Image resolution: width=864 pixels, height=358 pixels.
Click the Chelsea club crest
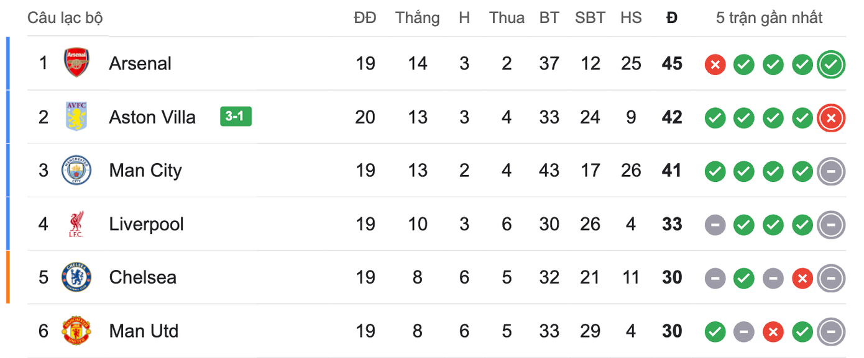click(x=76, y=277)
